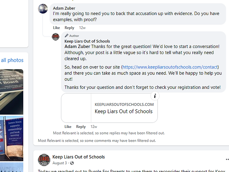This screenshot has width=229, height=172.
Task: Click Adam Zuber's profile avatar
Action: click(x=43, y=9)
